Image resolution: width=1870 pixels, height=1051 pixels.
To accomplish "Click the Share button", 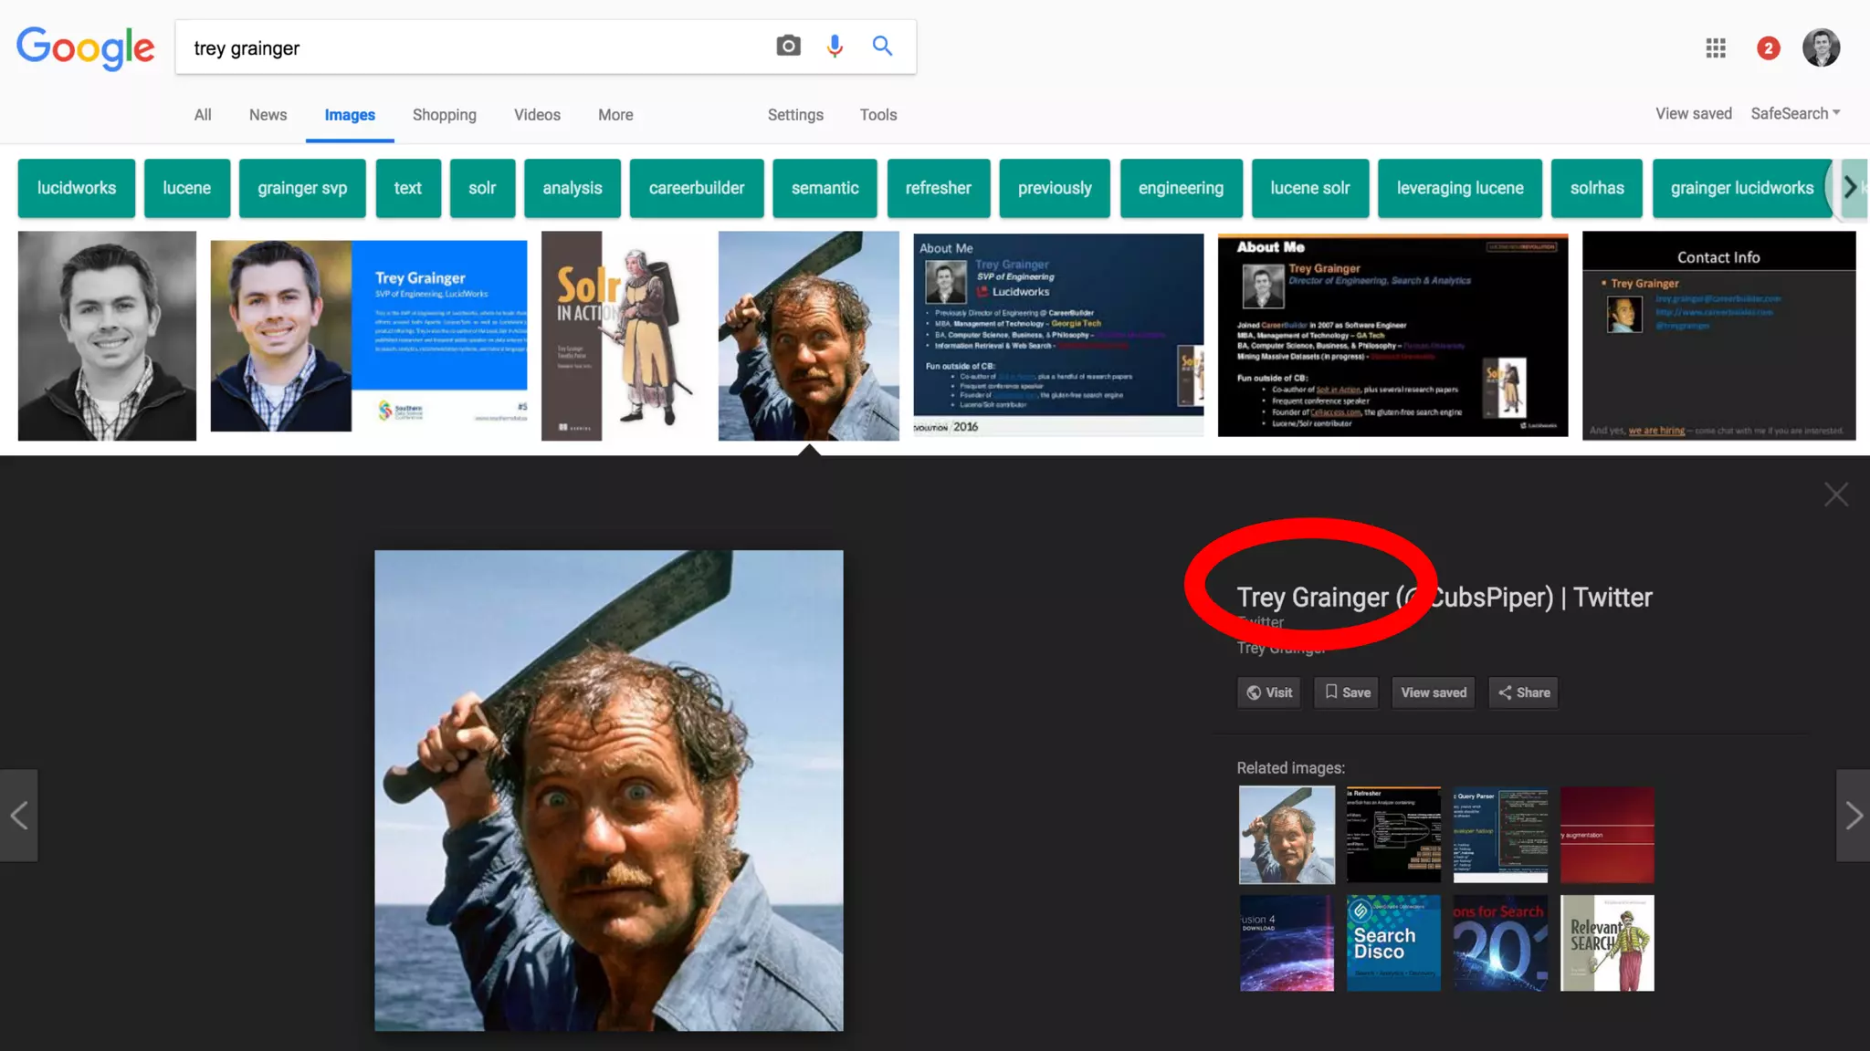I will (1523, 692).
